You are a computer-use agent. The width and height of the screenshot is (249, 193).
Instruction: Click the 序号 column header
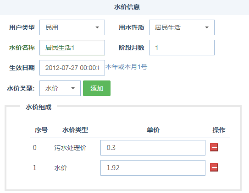41,130
